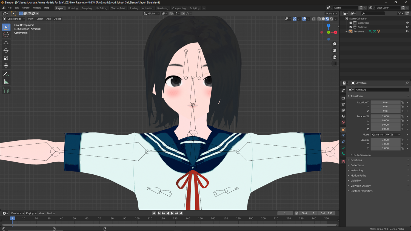Open the Physics properties tab
This screenshot has height=231, width=411.
[x=343, y=136]
